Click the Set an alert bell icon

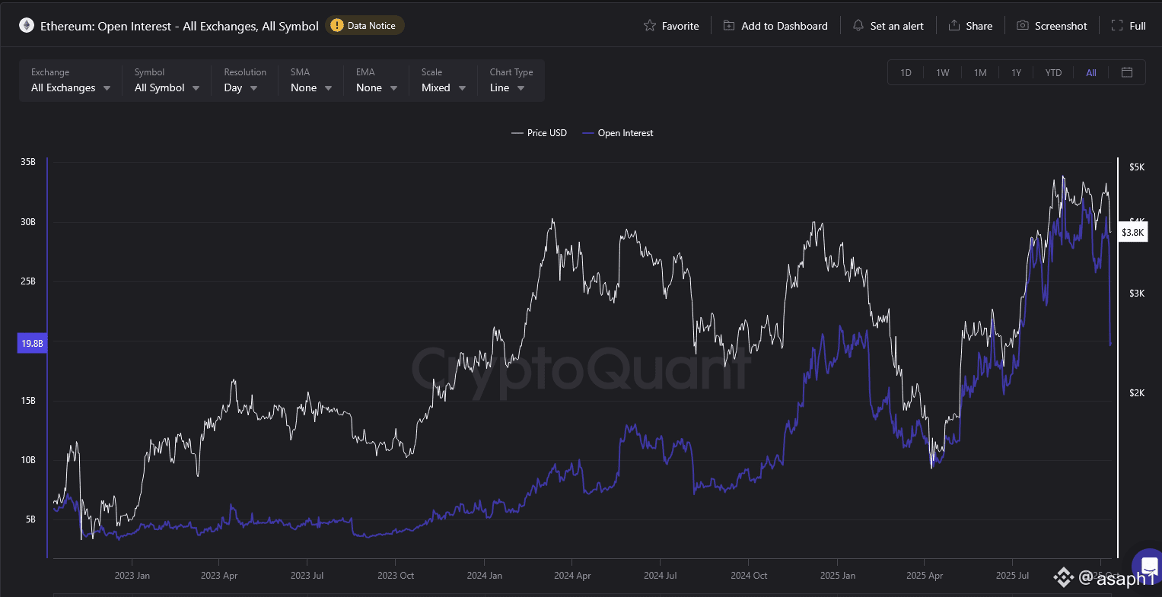click(858, 26)
